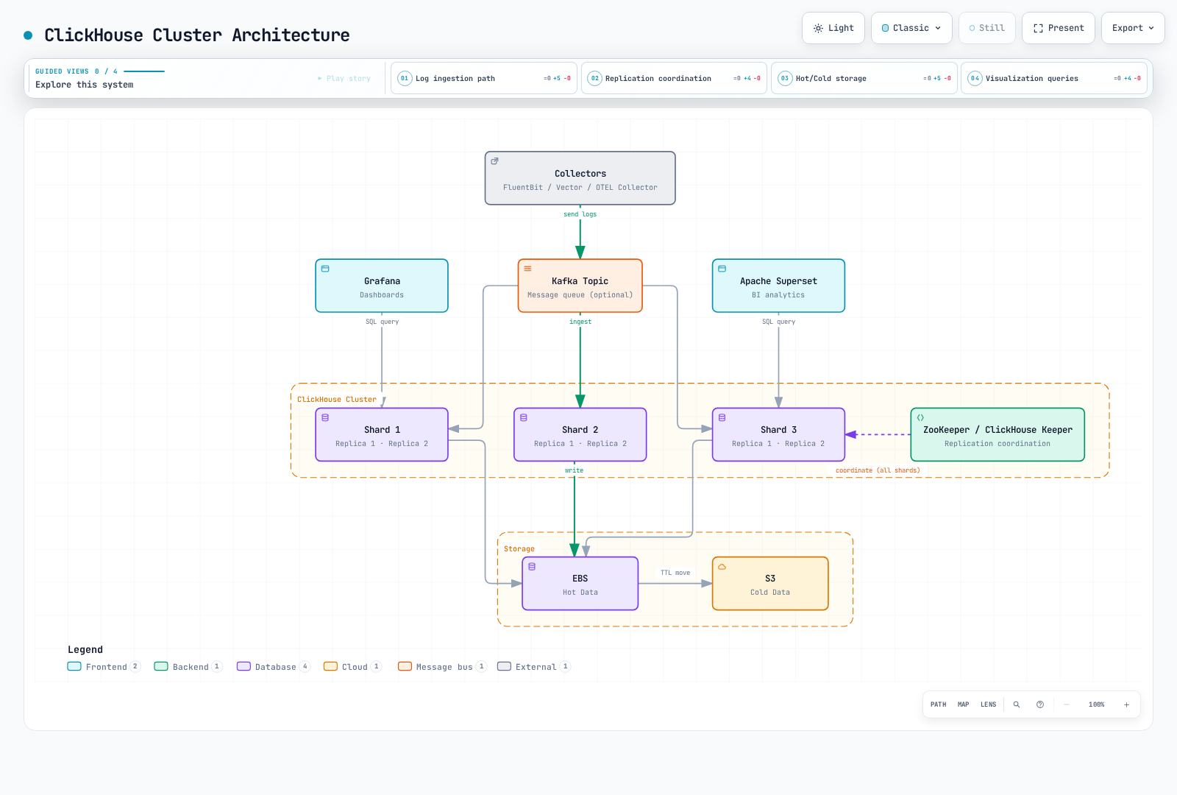This screenshot has width=1177, height=795.
Task: Open the Classic style dropdown
Action: click(911, 28)
